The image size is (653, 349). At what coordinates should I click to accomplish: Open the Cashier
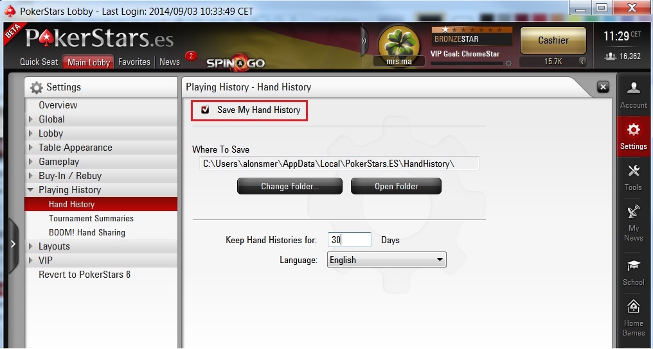(553, 40)
